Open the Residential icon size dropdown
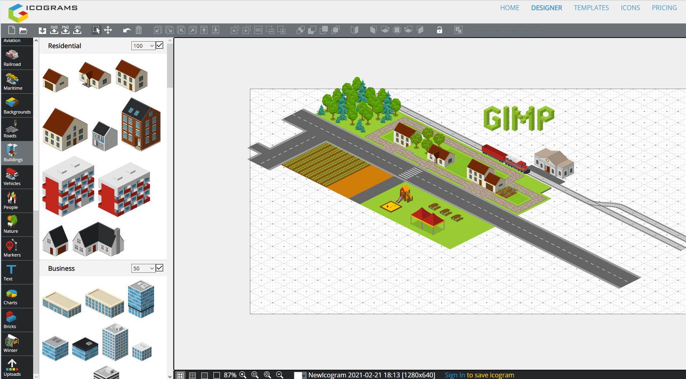This screenshot has width=686, height=379. click(x=144, y=46)
